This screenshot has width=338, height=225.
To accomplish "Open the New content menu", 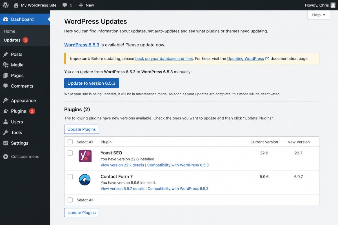I will [86, 5].
